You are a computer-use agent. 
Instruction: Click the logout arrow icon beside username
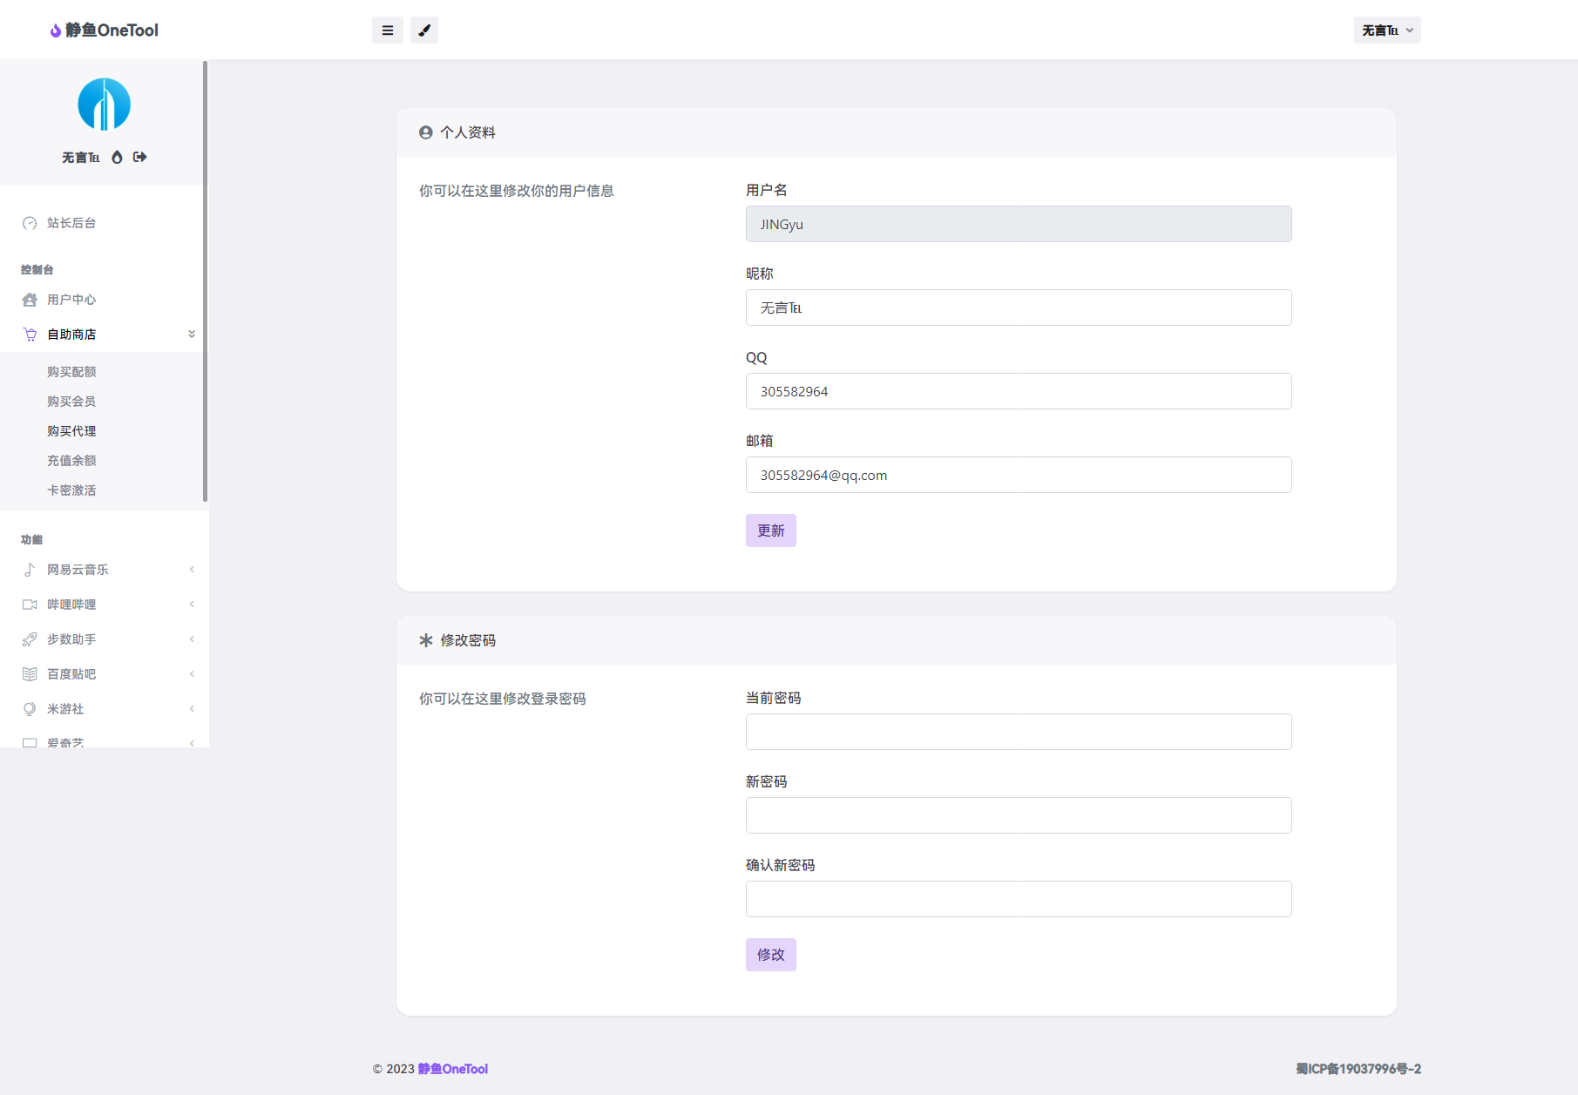pyautogui.click(x=140, y=157)
